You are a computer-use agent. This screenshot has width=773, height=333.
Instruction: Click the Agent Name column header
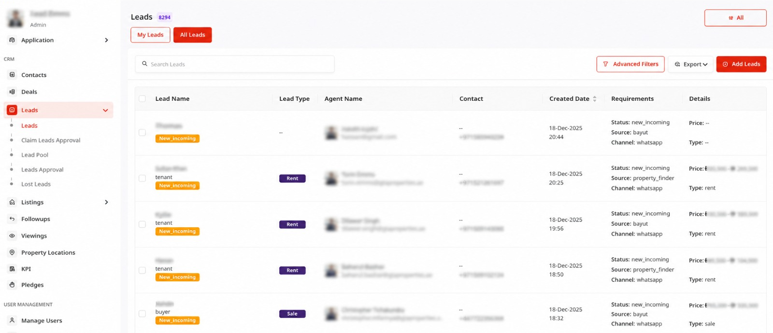(x=344, y=98)
